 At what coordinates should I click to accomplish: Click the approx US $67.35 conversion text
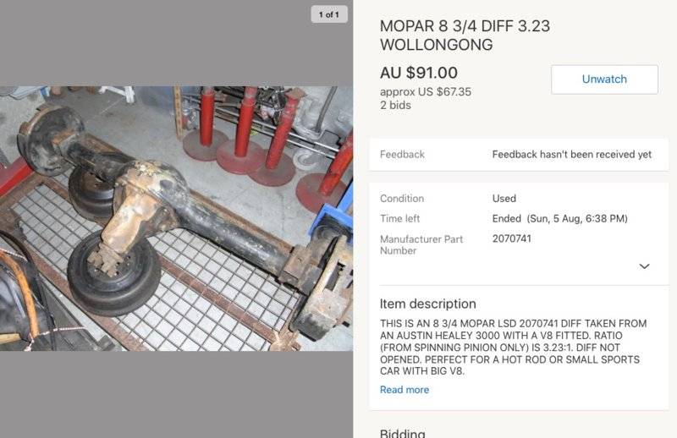[426, 91]
